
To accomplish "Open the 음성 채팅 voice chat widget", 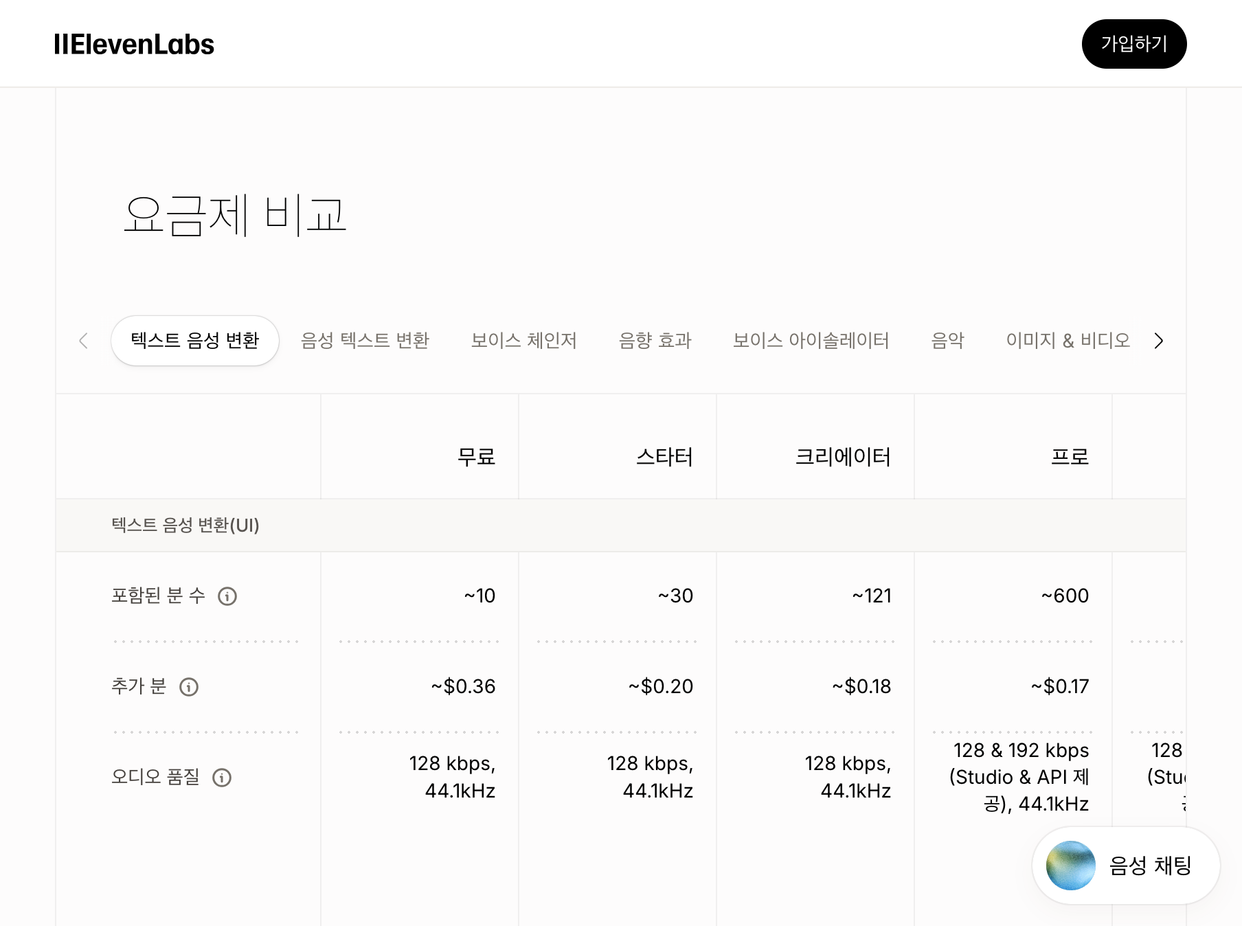I will (x=1127, y=866).
